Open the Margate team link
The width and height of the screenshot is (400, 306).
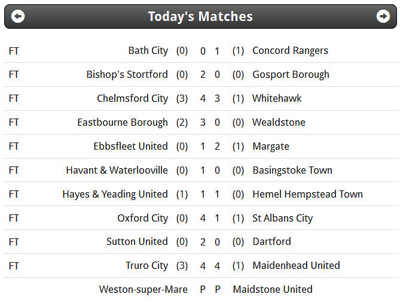[271, 147]
